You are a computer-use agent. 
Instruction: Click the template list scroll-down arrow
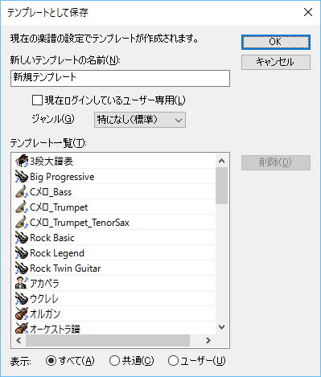tap(221, 327)
